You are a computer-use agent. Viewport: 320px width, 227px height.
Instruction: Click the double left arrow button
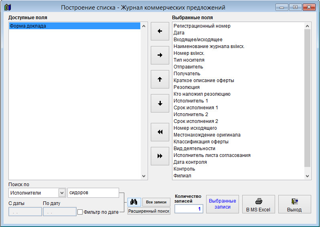click(x=160, y=132)
